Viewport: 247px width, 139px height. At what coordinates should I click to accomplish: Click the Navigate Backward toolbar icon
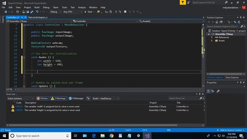6,12
